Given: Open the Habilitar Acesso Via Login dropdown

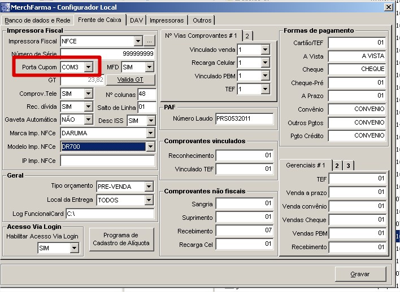Looking at the screenshot, I should [x=73, y=248].
